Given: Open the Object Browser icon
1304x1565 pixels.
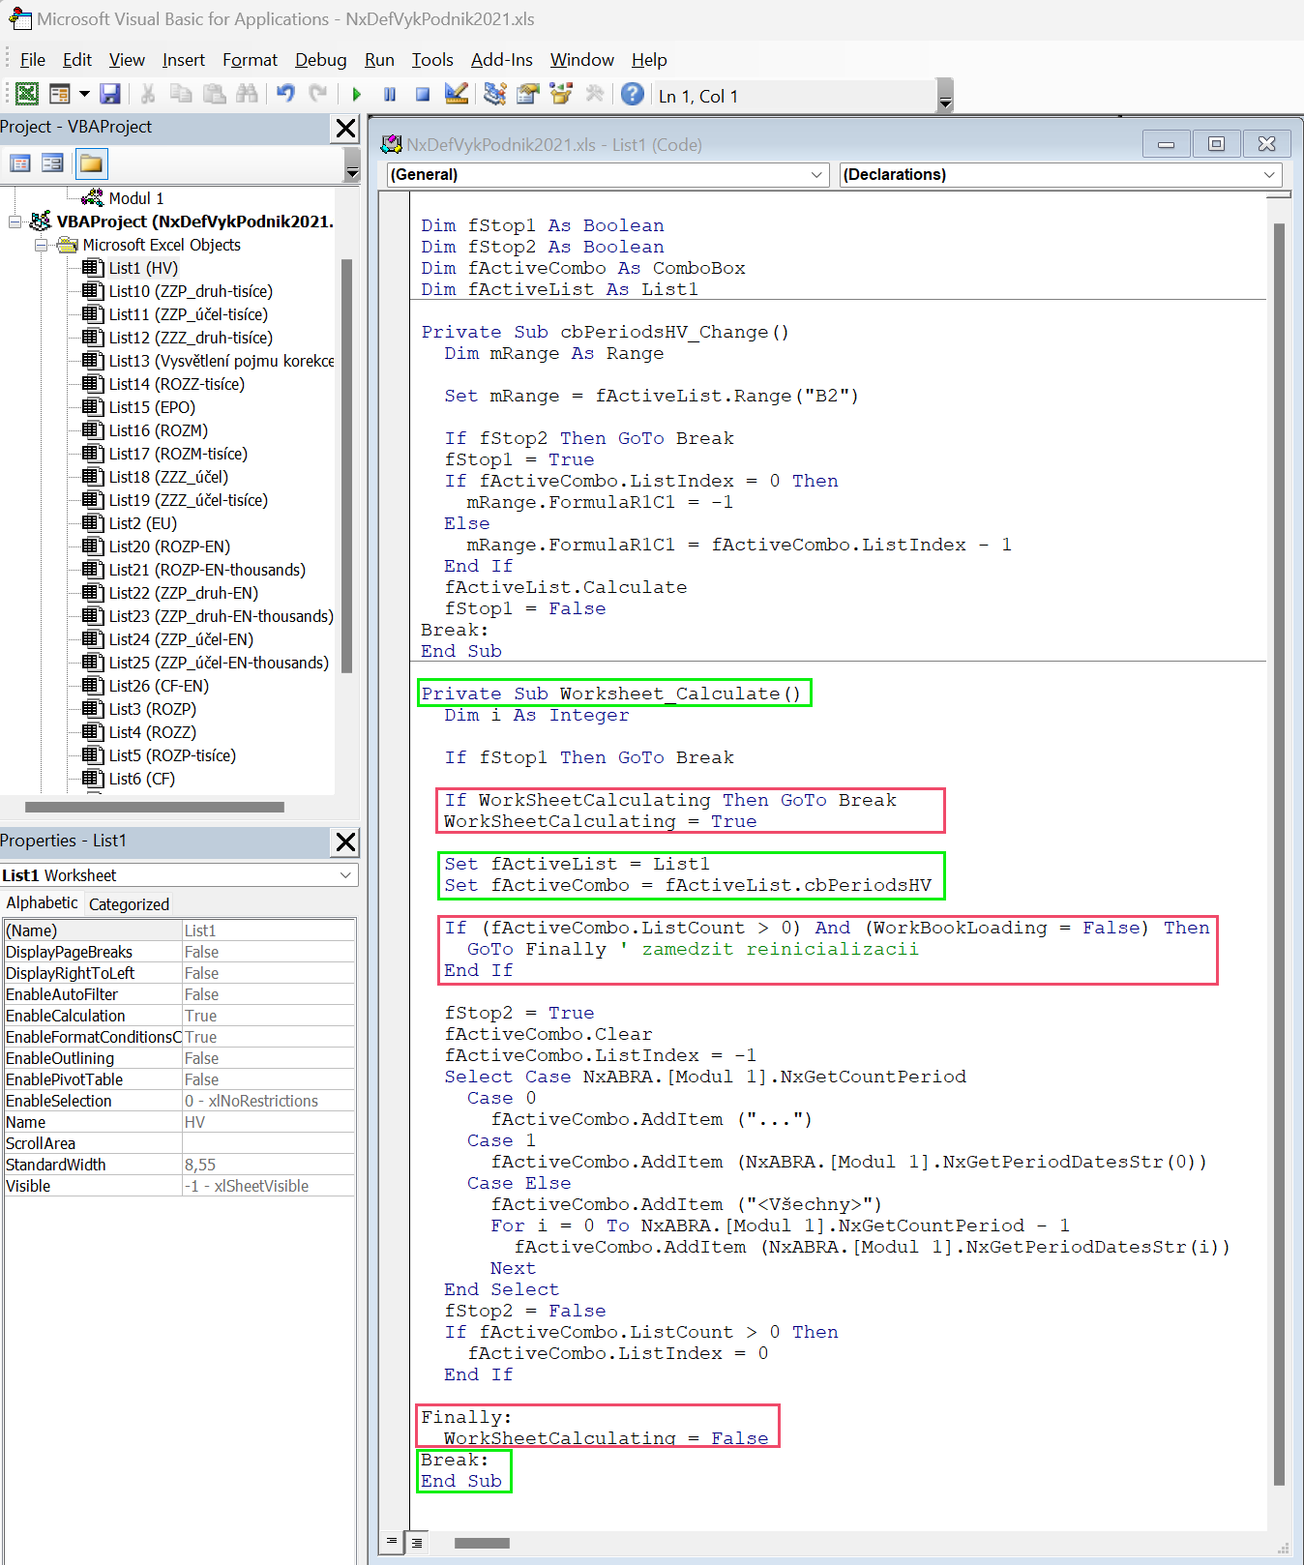Looking at the screenshot, I should pos(561,94).
